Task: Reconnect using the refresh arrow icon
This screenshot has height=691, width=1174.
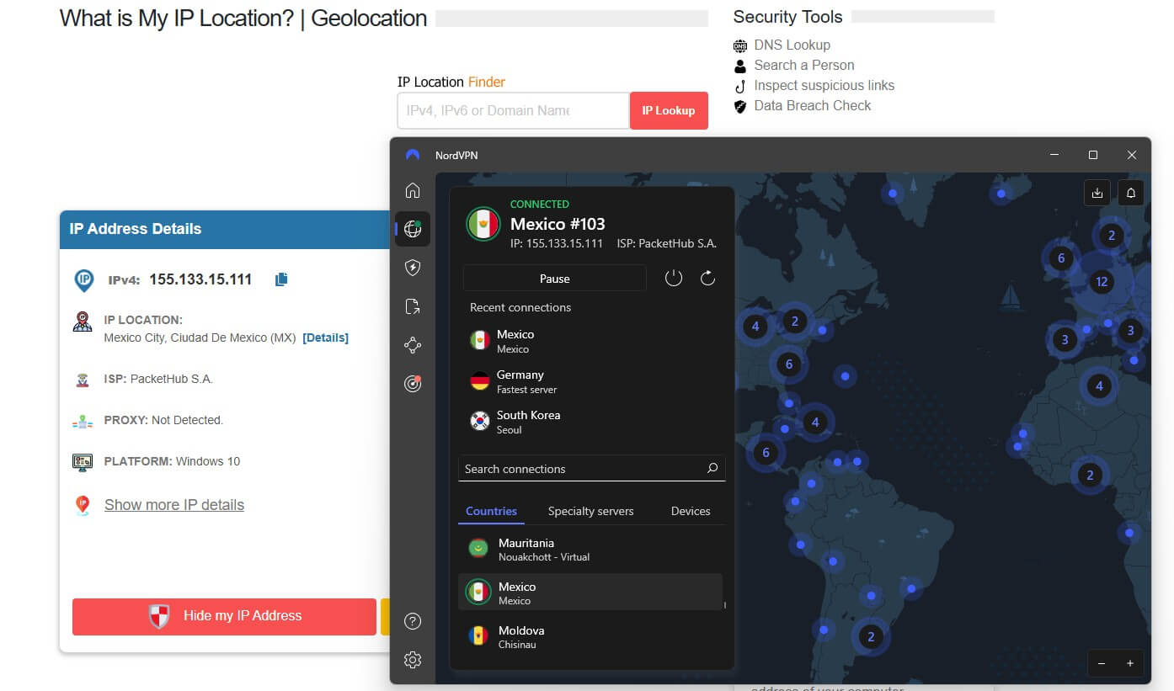Action: pos(708,279)
